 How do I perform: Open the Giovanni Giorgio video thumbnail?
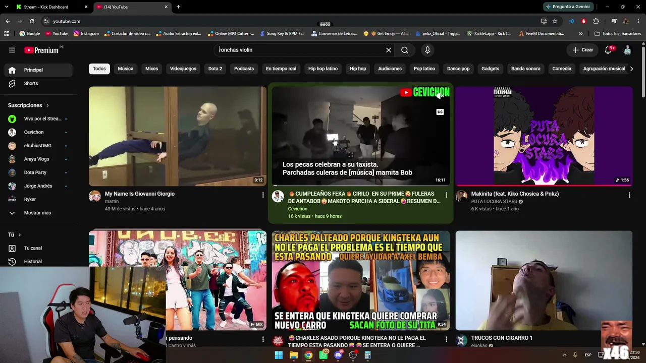click(x=178, y=136)
